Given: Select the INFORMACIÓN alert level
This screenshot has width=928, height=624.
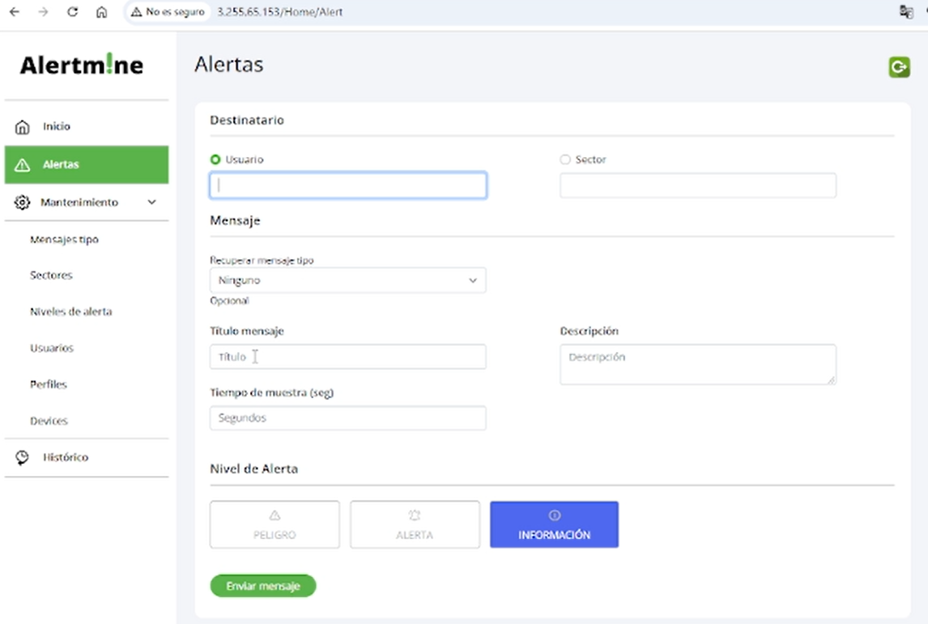Looking at the screenshot, I should (554, 524).
